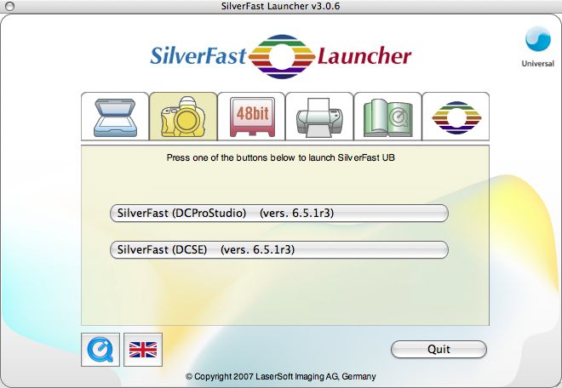Switch to the 48bit HDR tab

point(251,117)
